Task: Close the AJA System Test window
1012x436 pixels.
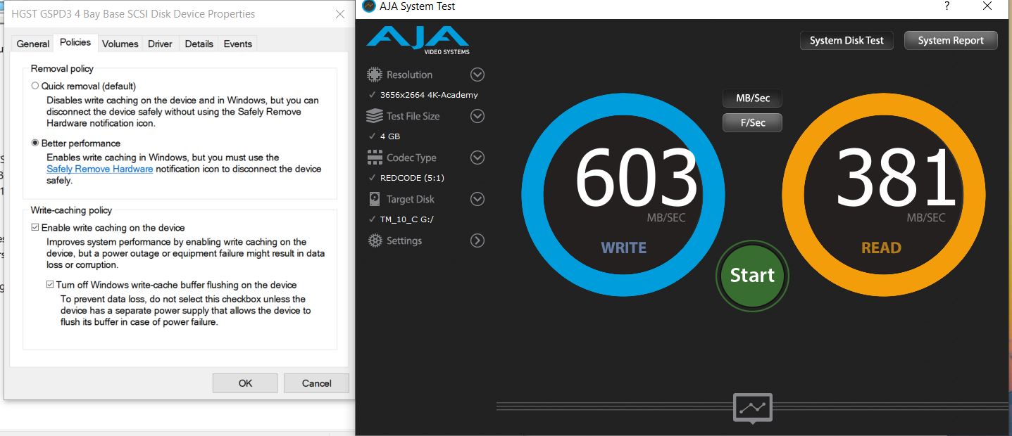Action: coord(987,6)
